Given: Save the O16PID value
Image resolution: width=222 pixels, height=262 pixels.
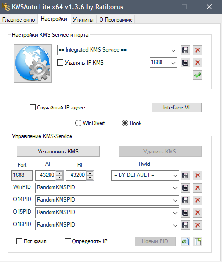Looking at the screenshot, I should coord(185,225).
